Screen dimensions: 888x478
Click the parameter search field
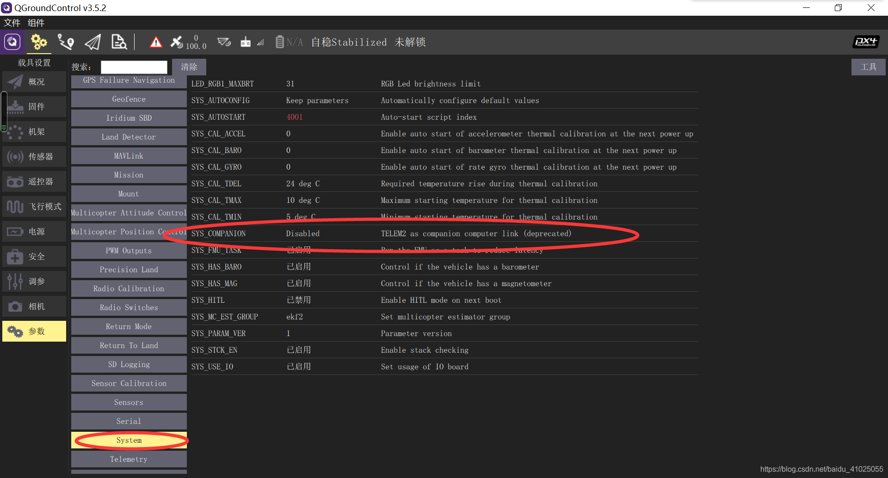[x=134, y=67]
